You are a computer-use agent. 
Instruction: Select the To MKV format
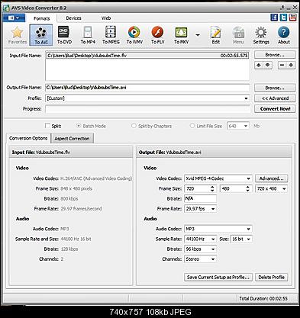[181, 35]
